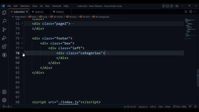Open the Search view
199x112 pixels.
(x=4, y=21)
